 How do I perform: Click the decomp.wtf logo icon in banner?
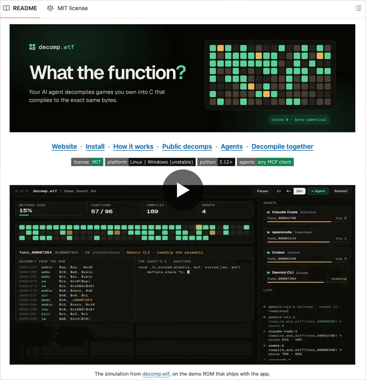click(x=32, y=47)
